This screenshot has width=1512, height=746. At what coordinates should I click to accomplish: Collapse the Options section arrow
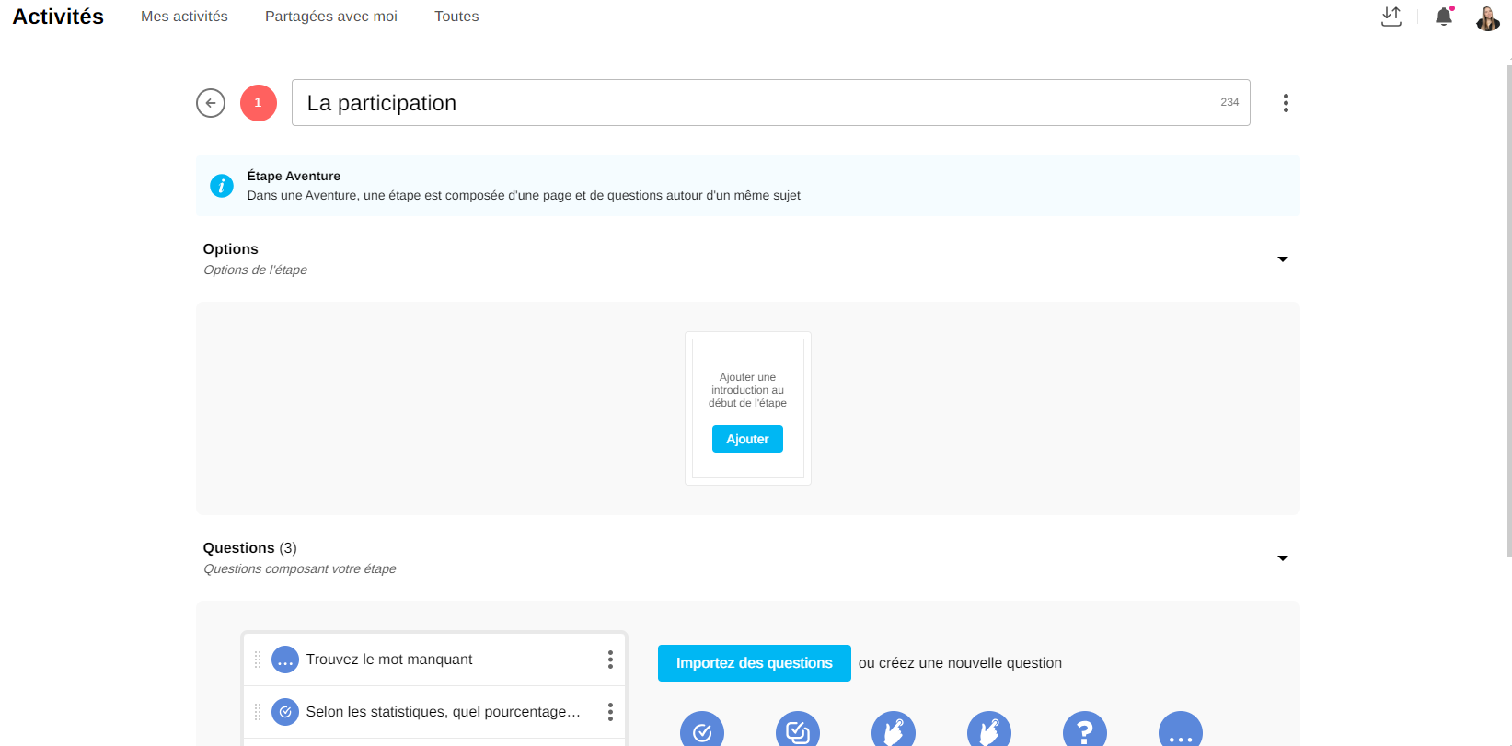[x=1282, y=259]
